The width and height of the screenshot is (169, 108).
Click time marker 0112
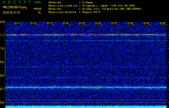coord(33,23)
